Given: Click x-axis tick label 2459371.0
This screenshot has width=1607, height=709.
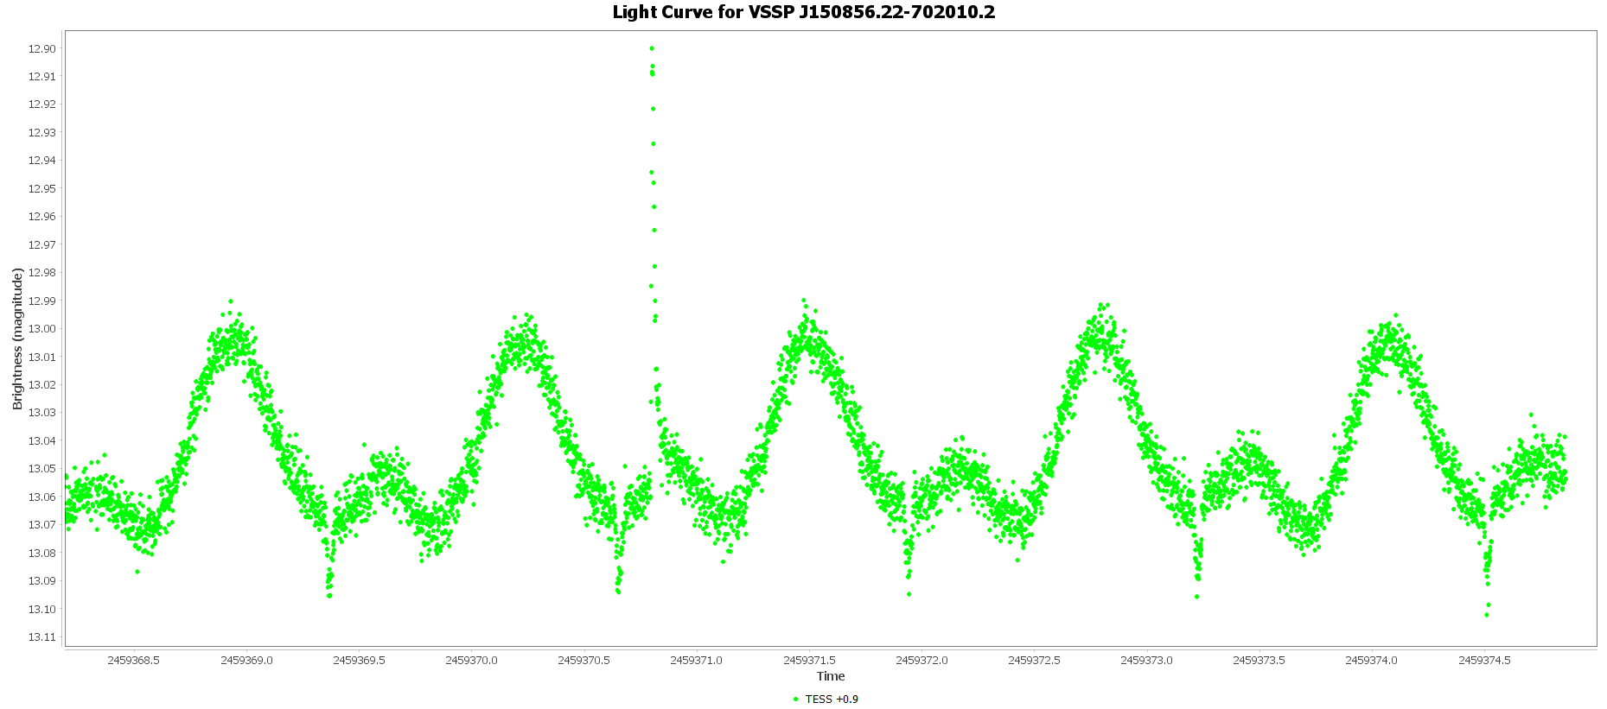Looking at the screenshot, I should pos(697,660).
